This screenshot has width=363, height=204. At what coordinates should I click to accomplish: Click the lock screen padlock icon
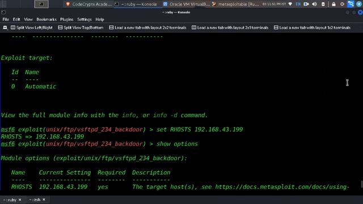pyautogui.click(x=334, y=4)
